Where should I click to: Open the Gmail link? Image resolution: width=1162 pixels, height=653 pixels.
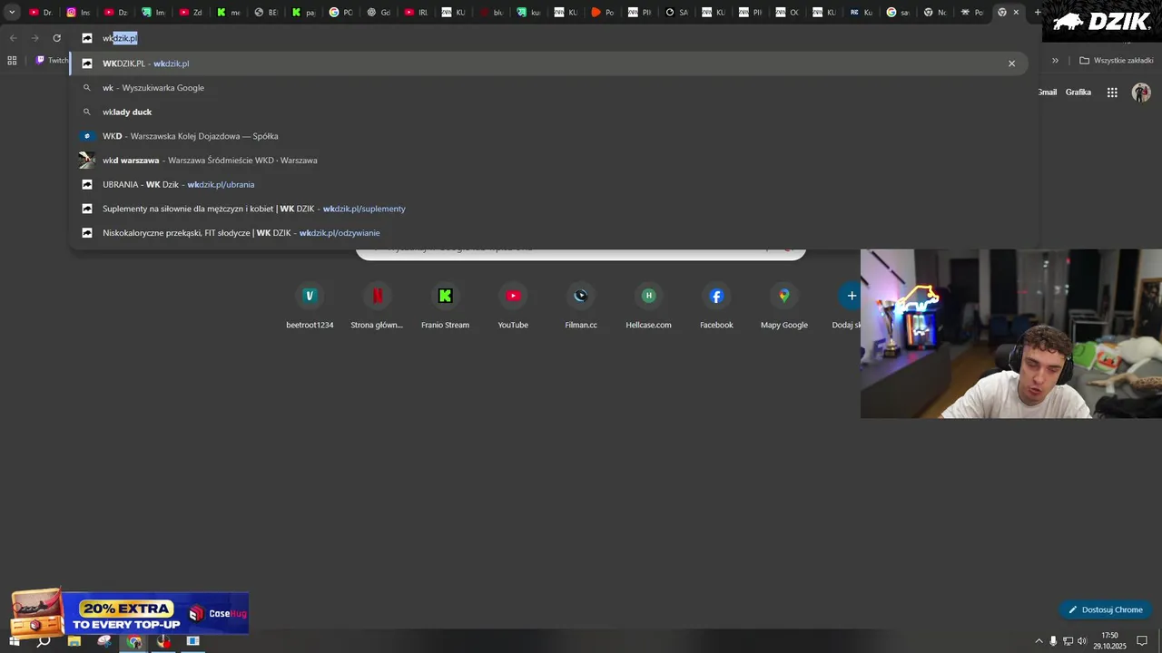click(x=1048, y=93)
